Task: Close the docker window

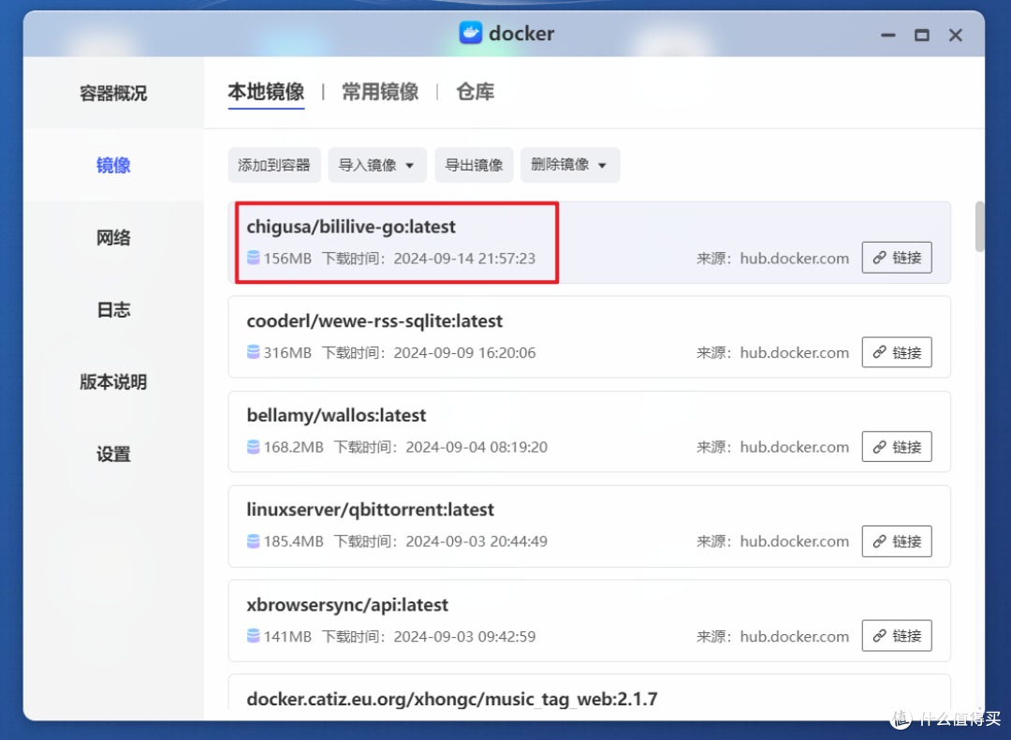Action: point(956,35)
